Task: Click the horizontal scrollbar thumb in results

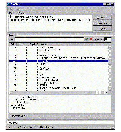Action: 54,92
